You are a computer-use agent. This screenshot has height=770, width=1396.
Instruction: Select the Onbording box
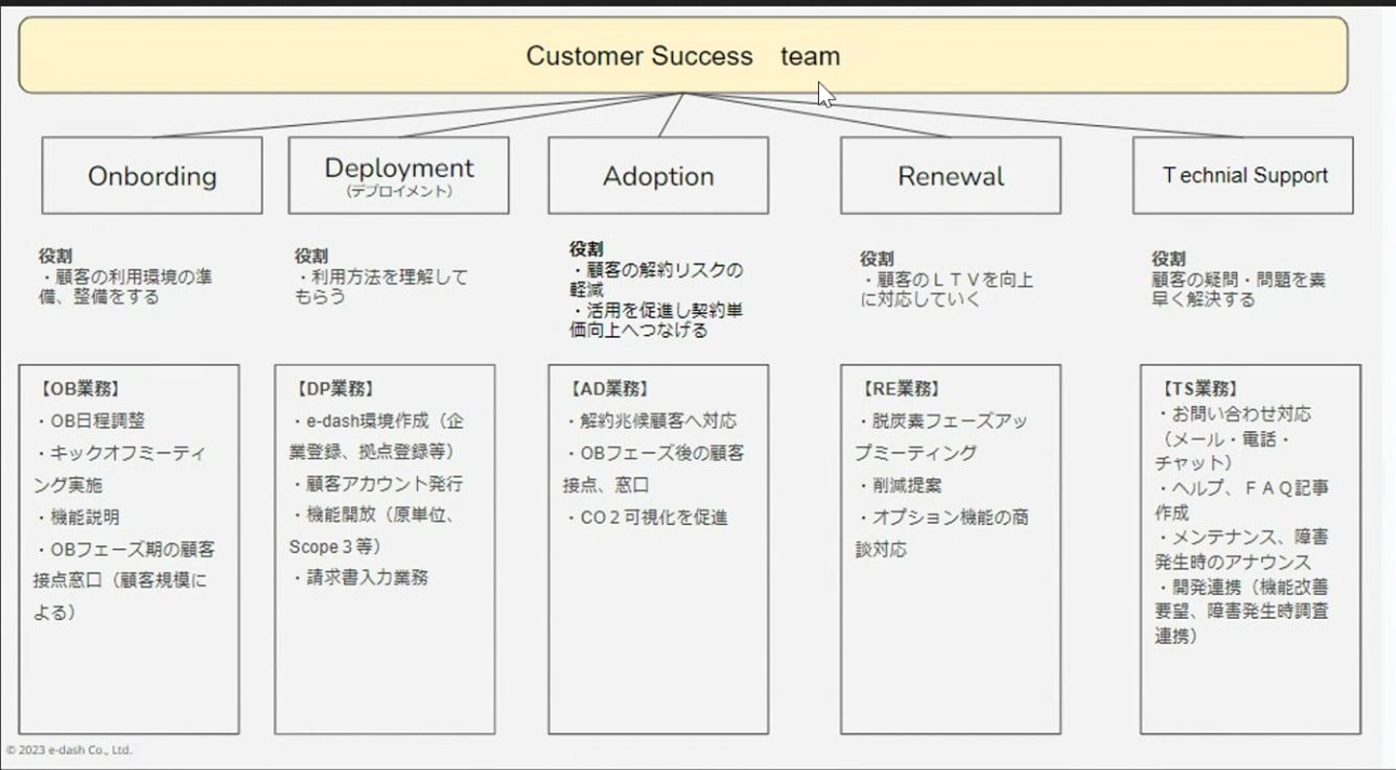[152, 175]
